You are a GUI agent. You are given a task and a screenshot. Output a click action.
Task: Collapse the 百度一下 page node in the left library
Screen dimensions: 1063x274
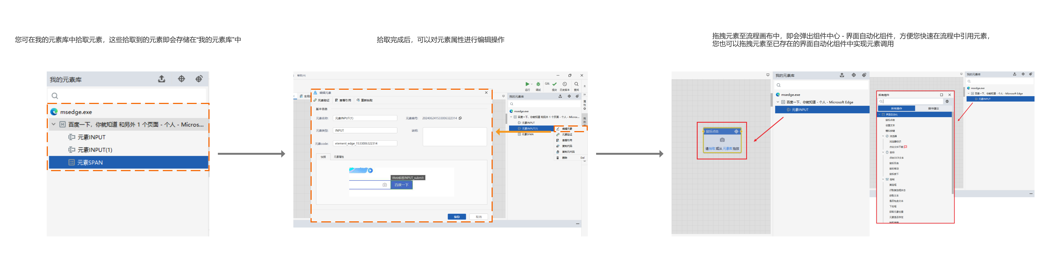coord(53,124)
